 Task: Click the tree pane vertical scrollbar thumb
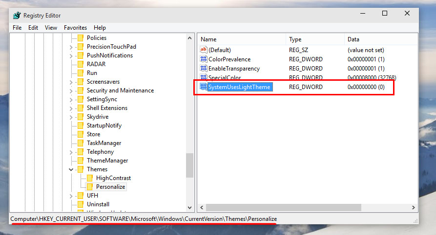(189, 165)
